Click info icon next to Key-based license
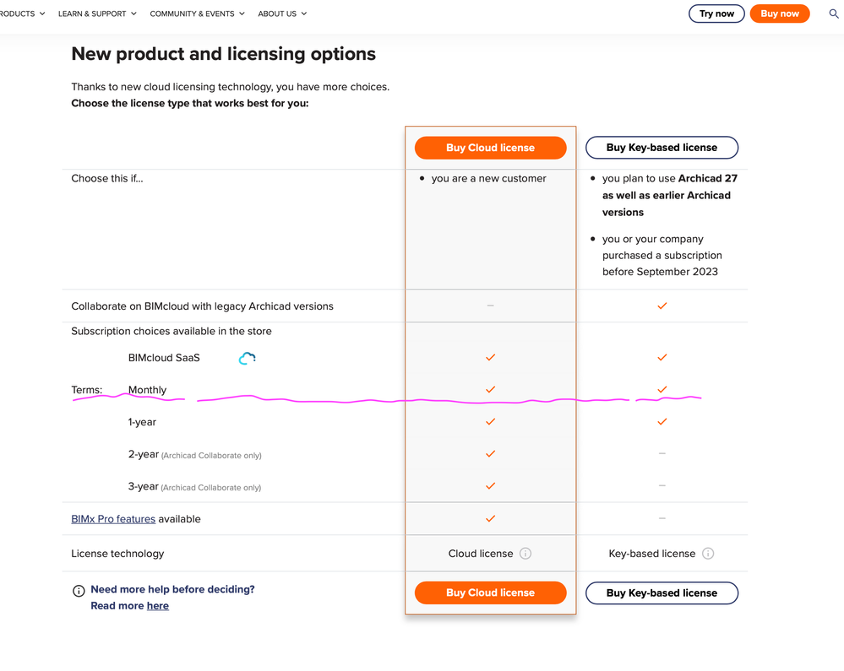Viewport: 844px width, 671px height. pyautogui.click(x=708, y=554)
